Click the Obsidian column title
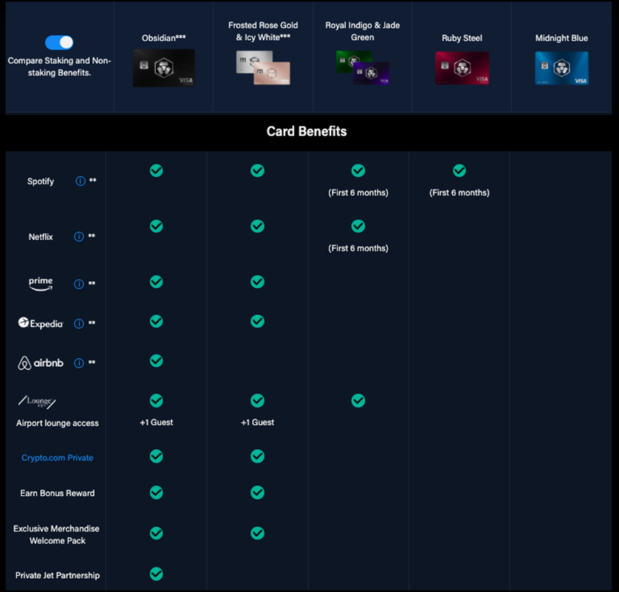 click(x=164, y=38)
